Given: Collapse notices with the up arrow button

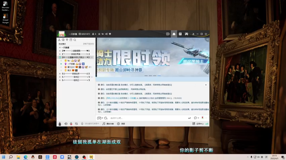Looking at the screenshot, I should point(206,85).
